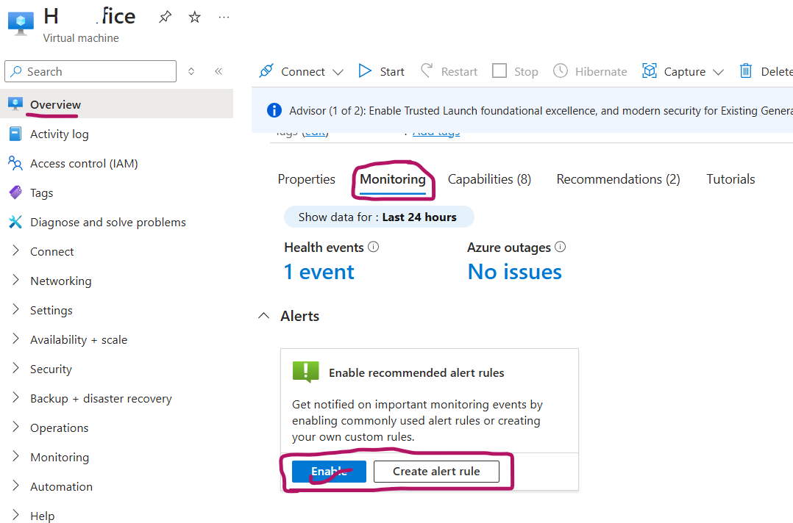Expand the Networking section
The height and width of the screenshot is (523, 793).
coord(61,281)
